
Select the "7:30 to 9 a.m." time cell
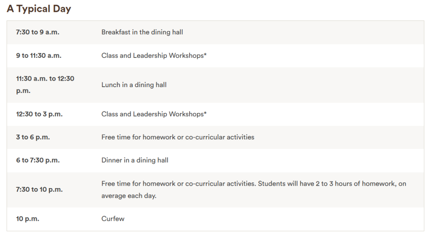click(38, 32)
